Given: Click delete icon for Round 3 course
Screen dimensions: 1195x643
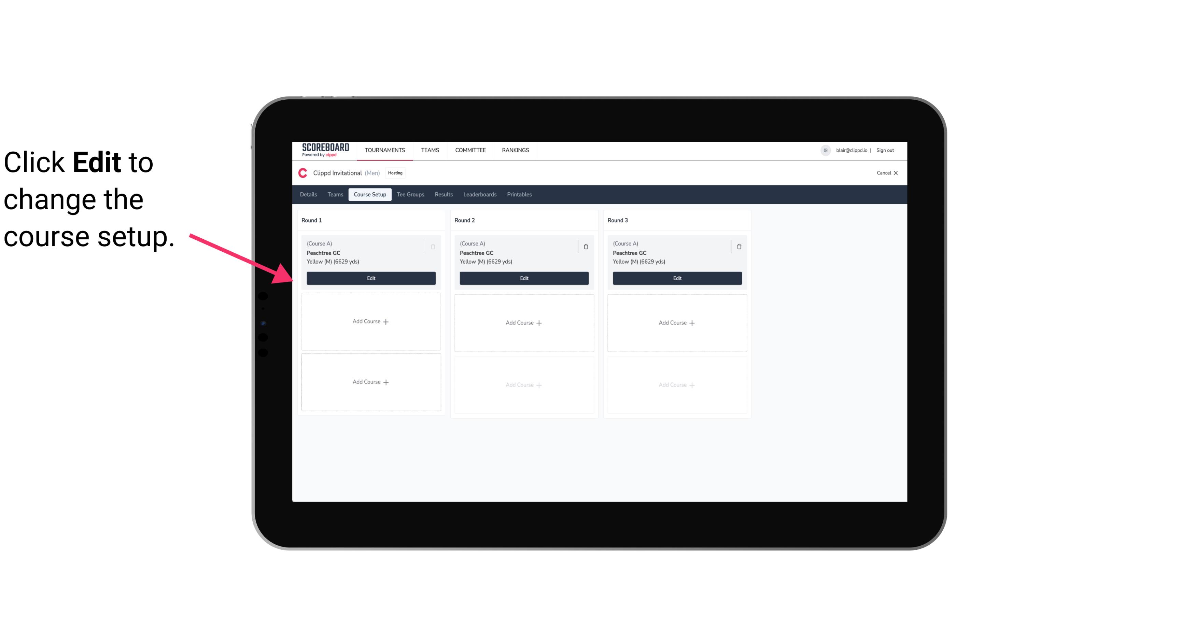Looking at the screenshot, I should [739, 246].
